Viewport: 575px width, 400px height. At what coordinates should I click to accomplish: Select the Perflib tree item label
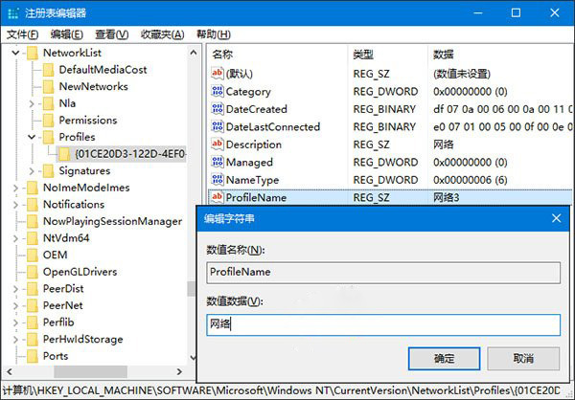tap(58, 322)
